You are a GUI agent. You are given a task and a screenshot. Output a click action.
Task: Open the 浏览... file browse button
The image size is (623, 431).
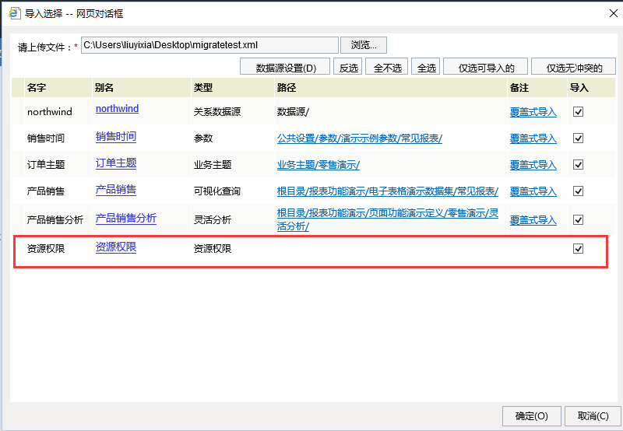pos(364,45)
